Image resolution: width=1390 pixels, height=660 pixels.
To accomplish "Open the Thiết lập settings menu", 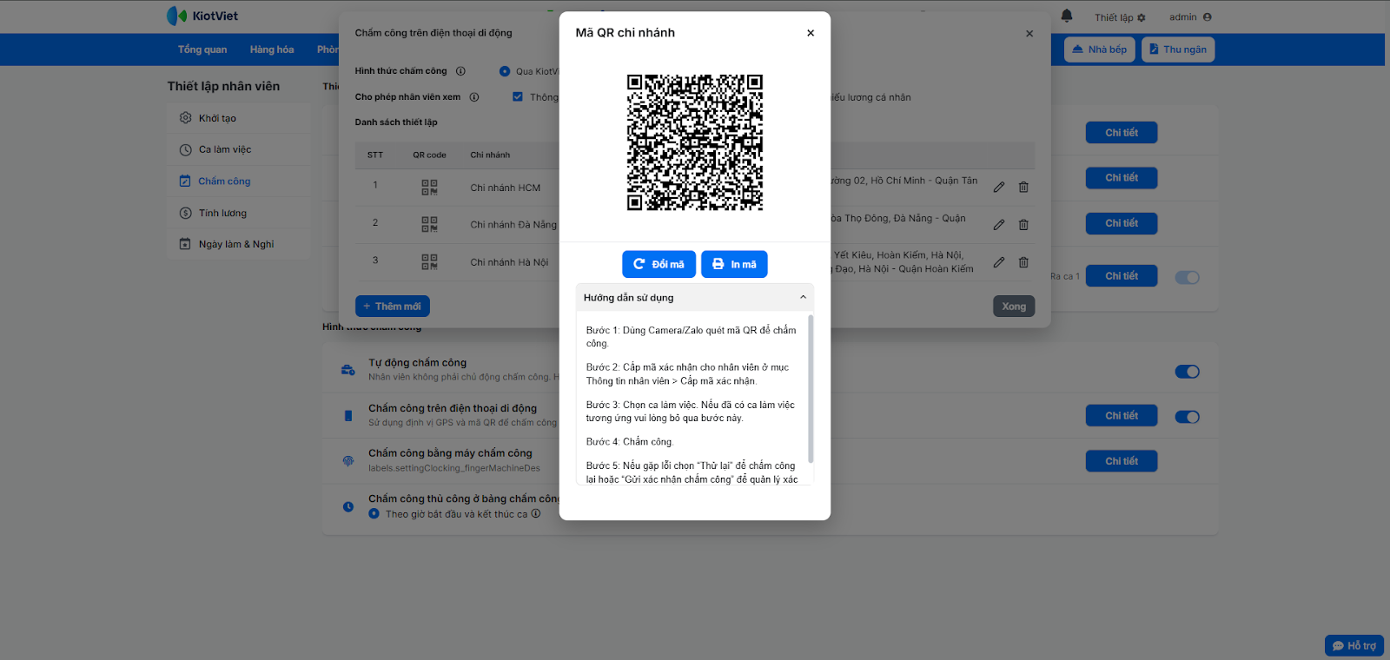I will 1120,17.
